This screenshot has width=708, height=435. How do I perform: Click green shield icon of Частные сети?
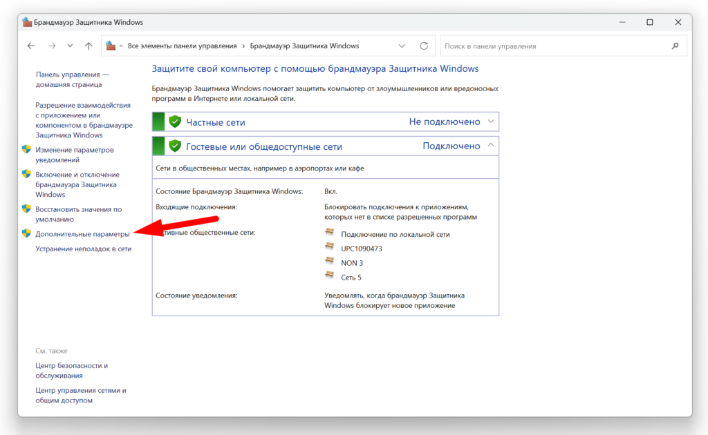coord(175,122)
